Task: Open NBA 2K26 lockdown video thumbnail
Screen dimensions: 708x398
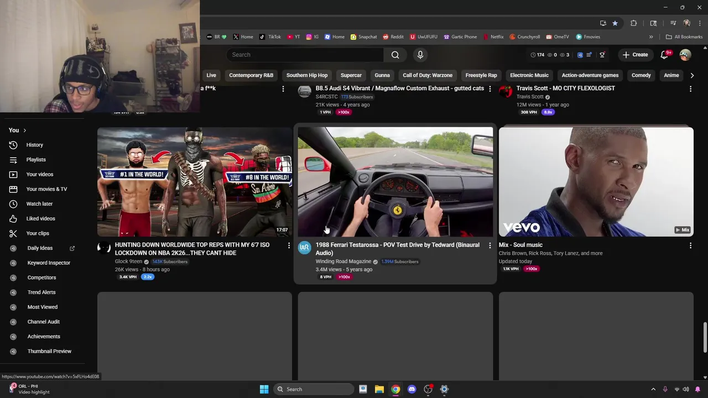Action: (x=195, y=182)
